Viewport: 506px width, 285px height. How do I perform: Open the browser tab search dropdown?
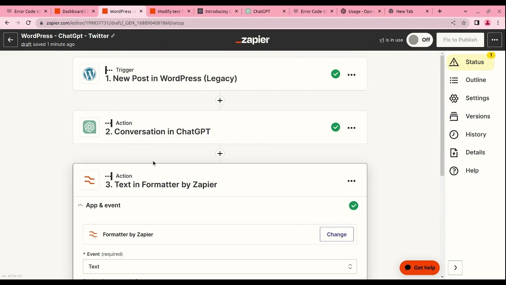465,11
